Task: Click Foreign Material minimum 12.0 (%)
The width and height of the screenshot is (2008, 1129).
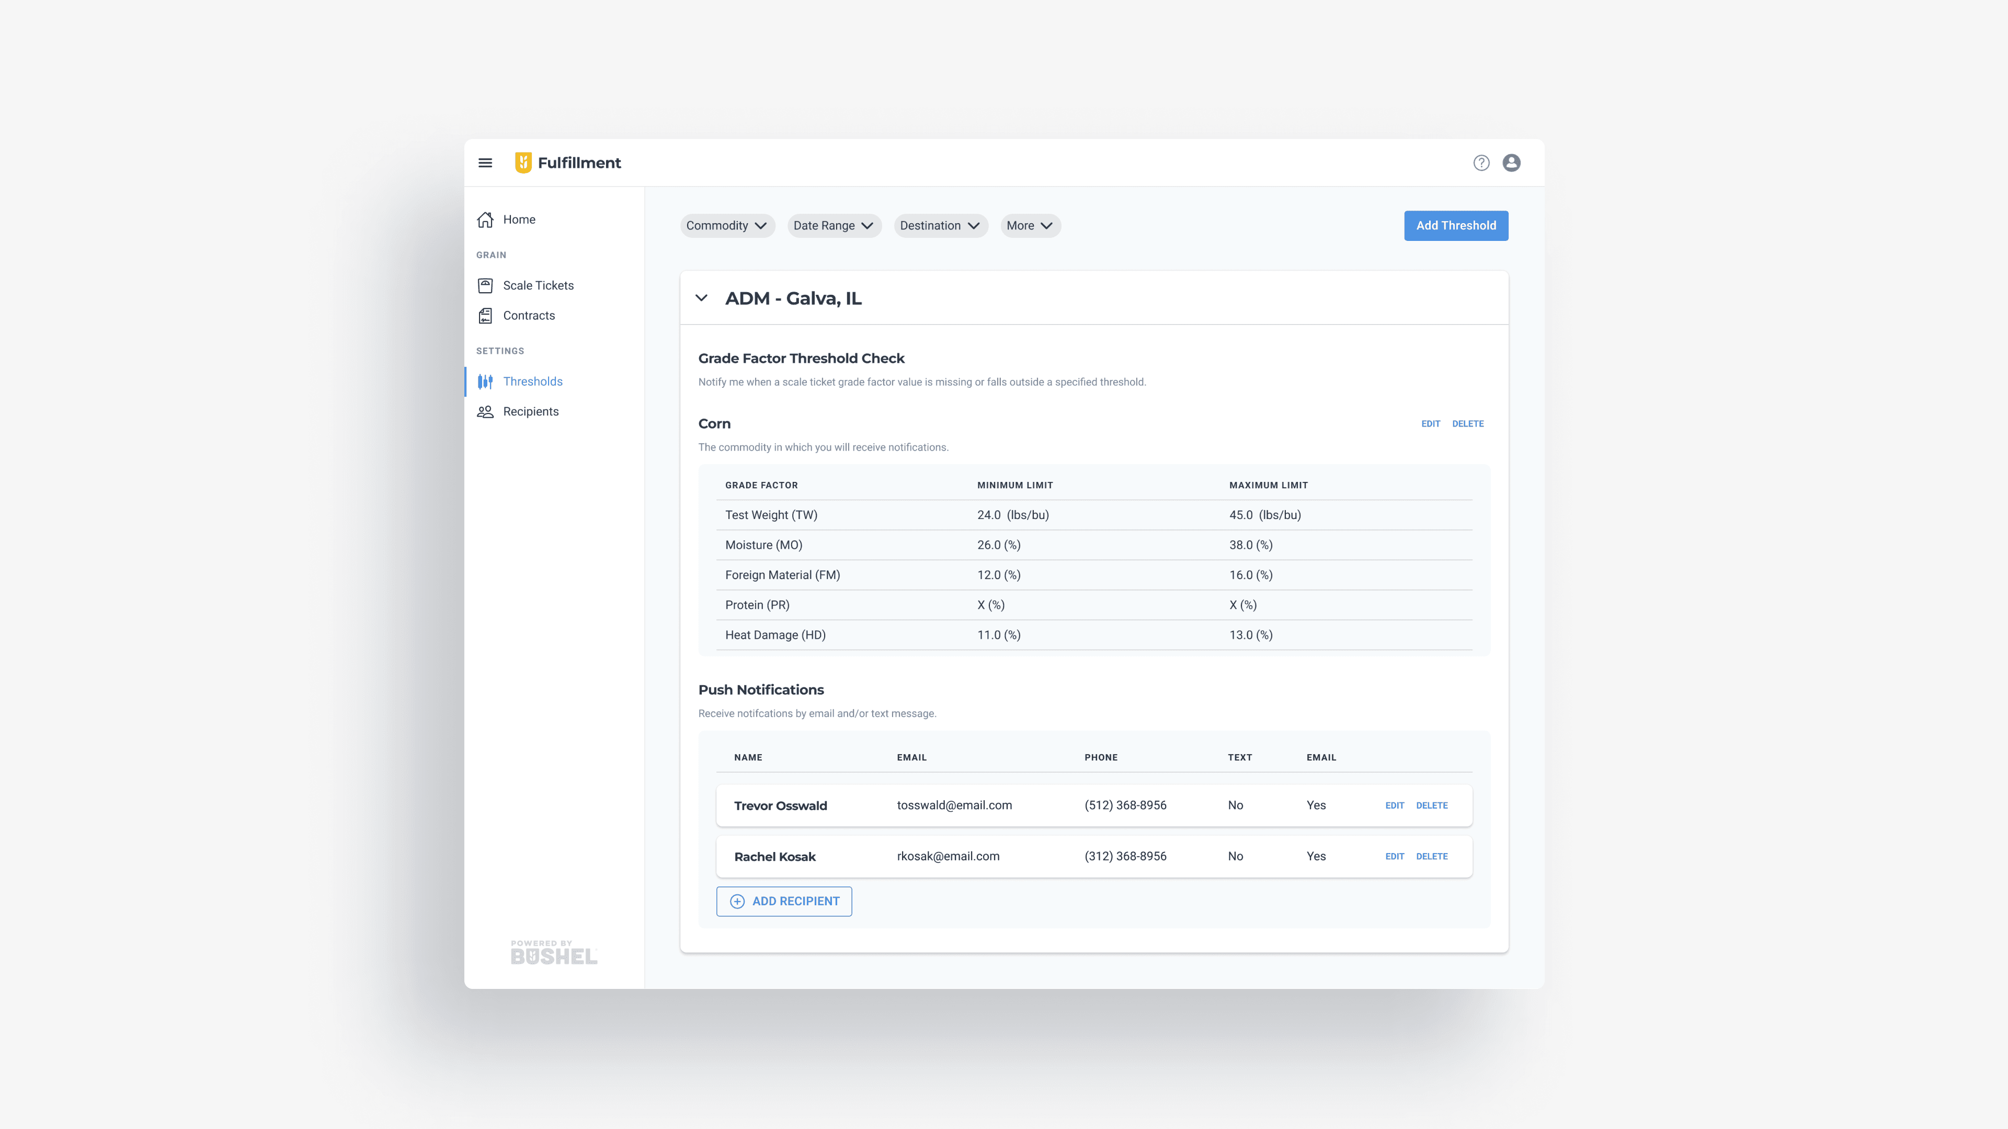Action: [999, 575]
